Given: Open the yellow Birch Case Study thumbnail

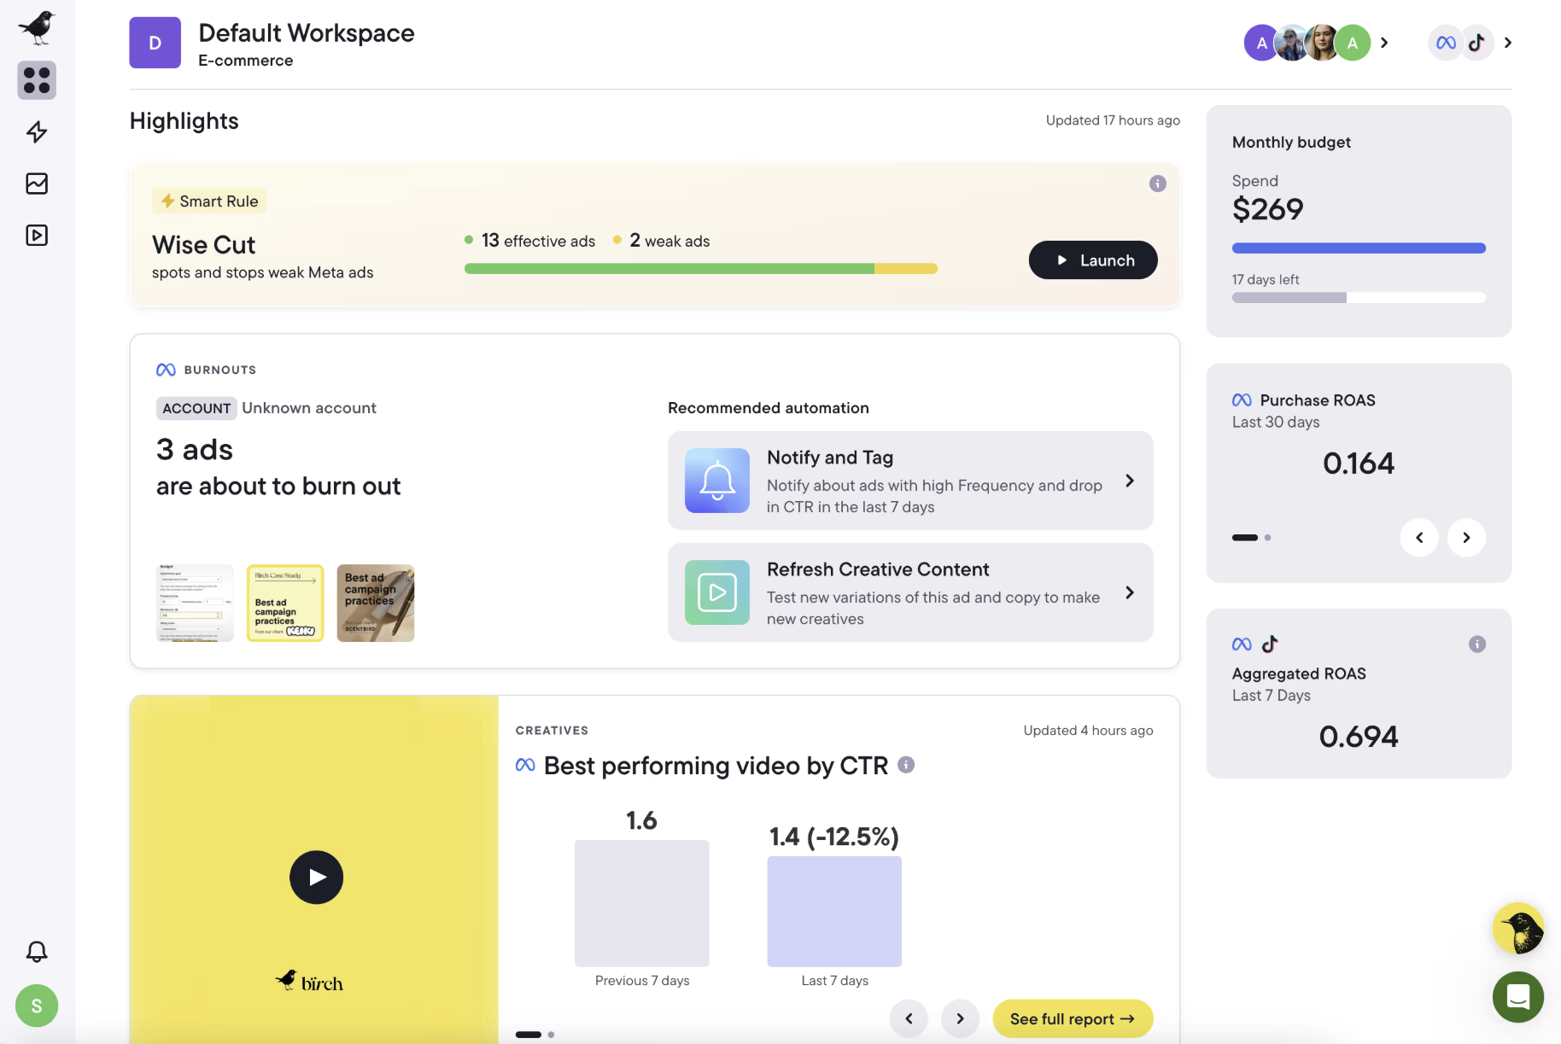Looking at the screenshot, I should point(285,603).
